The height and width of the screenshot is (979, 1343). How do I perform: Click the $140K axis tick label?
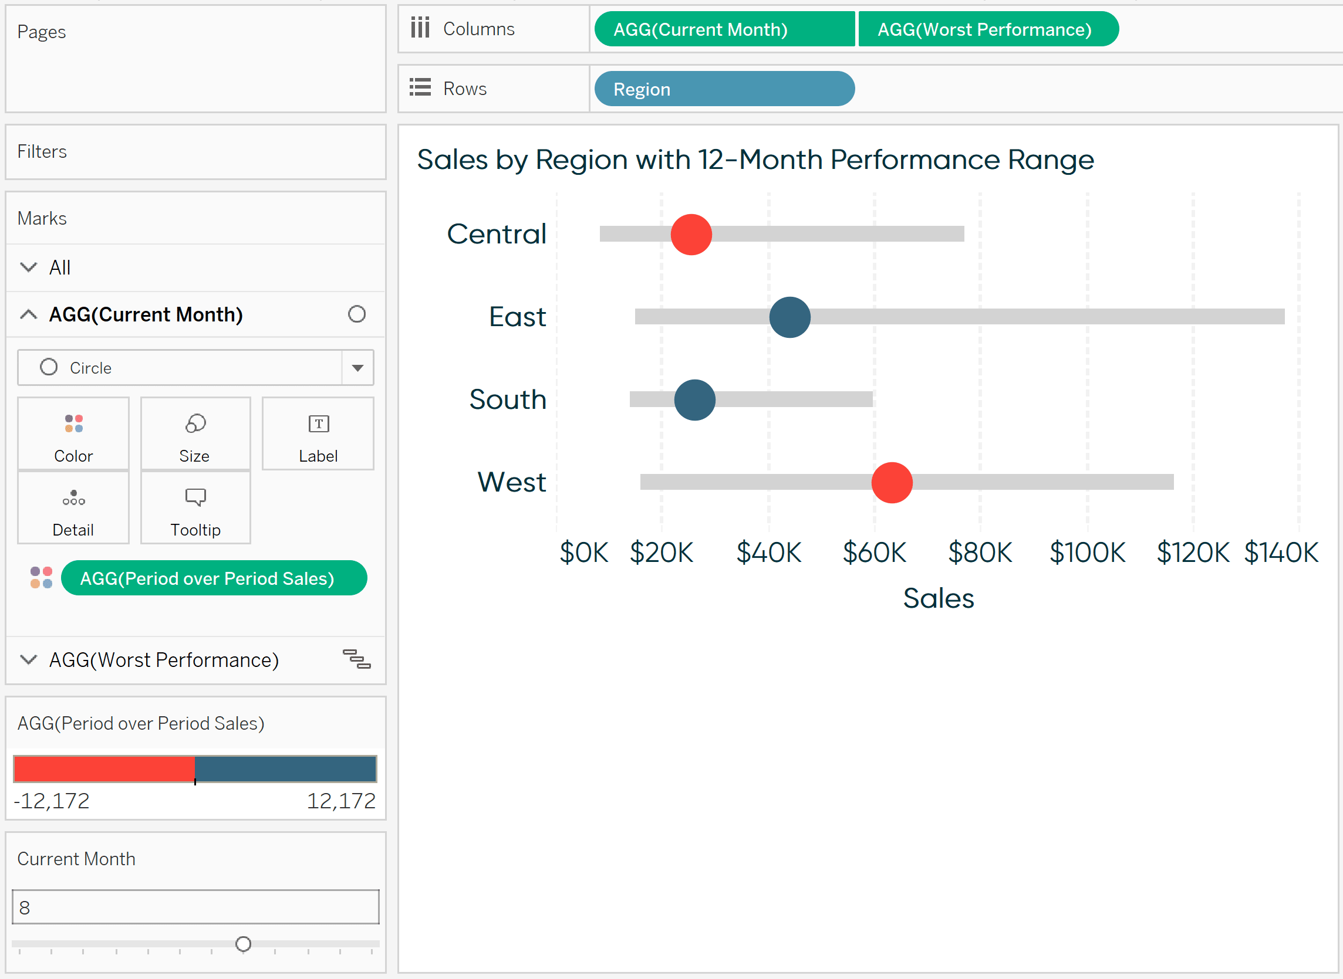pos(1281,553)
